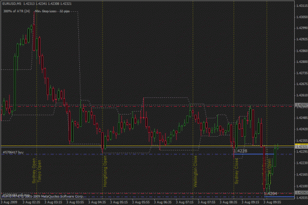This screenshot has width=308, height=205.
Task: Select the 'Sydney Close' session label
Action: (237, 171)
